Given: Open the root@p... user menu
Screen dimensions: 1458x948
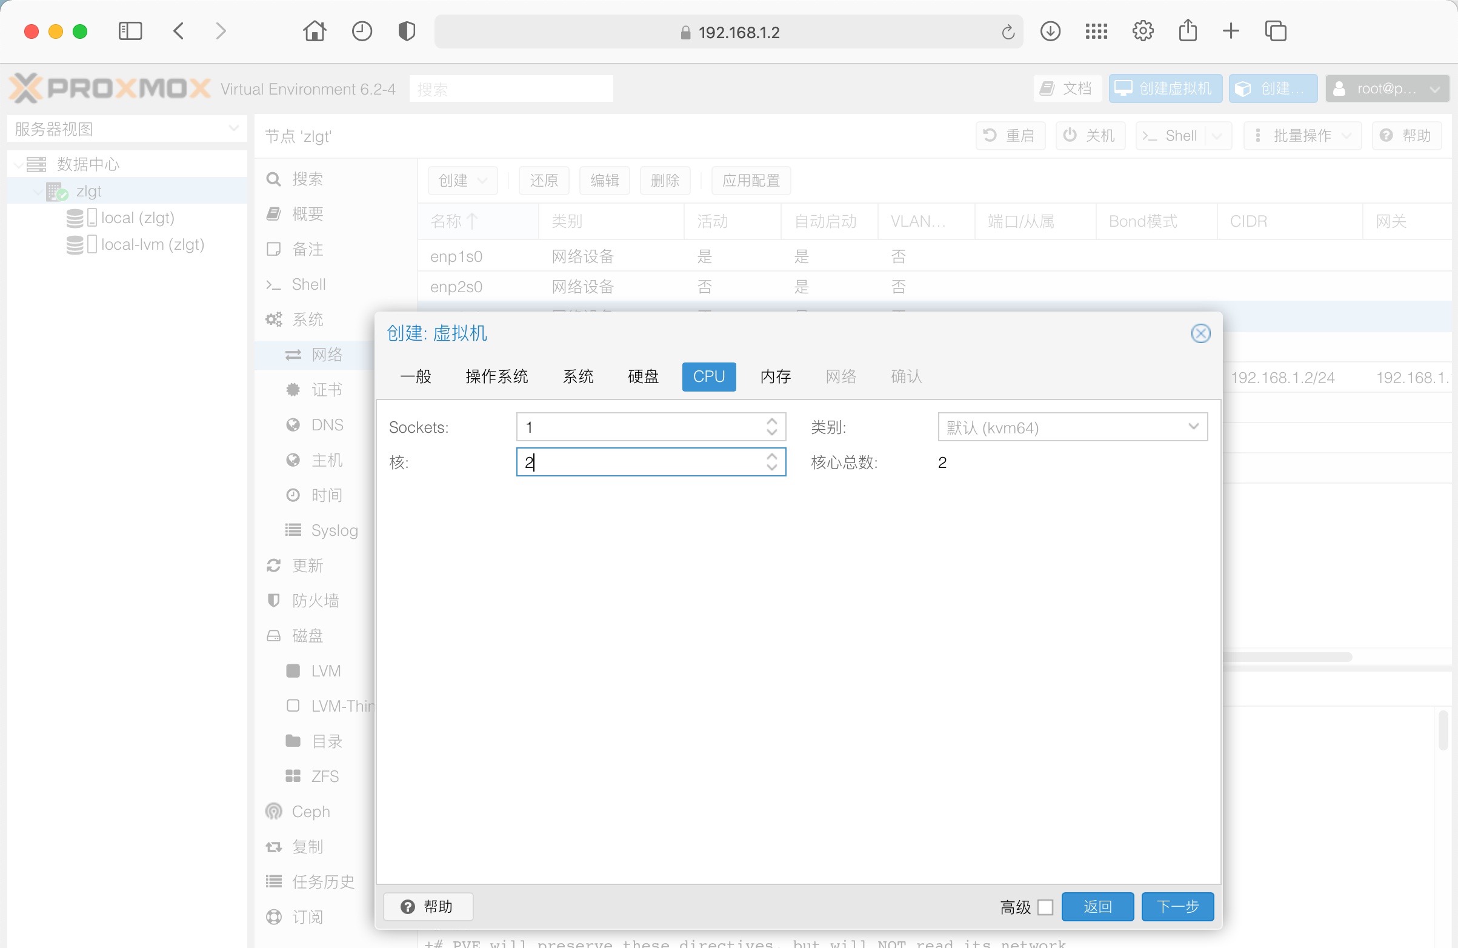Looking at the screenshot, I should click(1387, 89).
